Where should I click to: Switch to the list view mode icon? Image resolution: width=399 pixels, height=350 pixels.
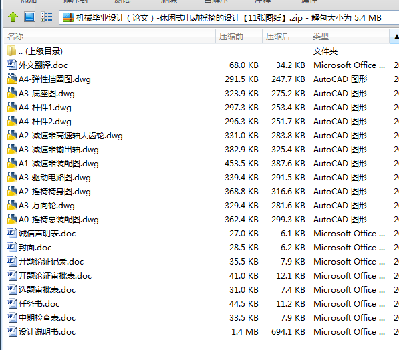click(47, 17)
